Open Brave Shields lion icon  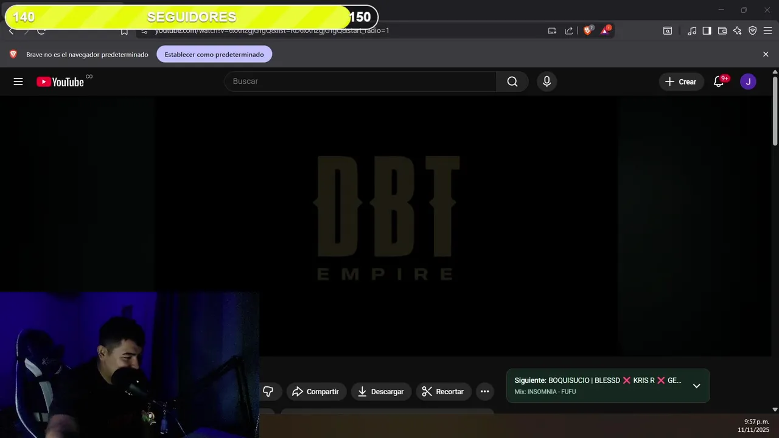588,30
